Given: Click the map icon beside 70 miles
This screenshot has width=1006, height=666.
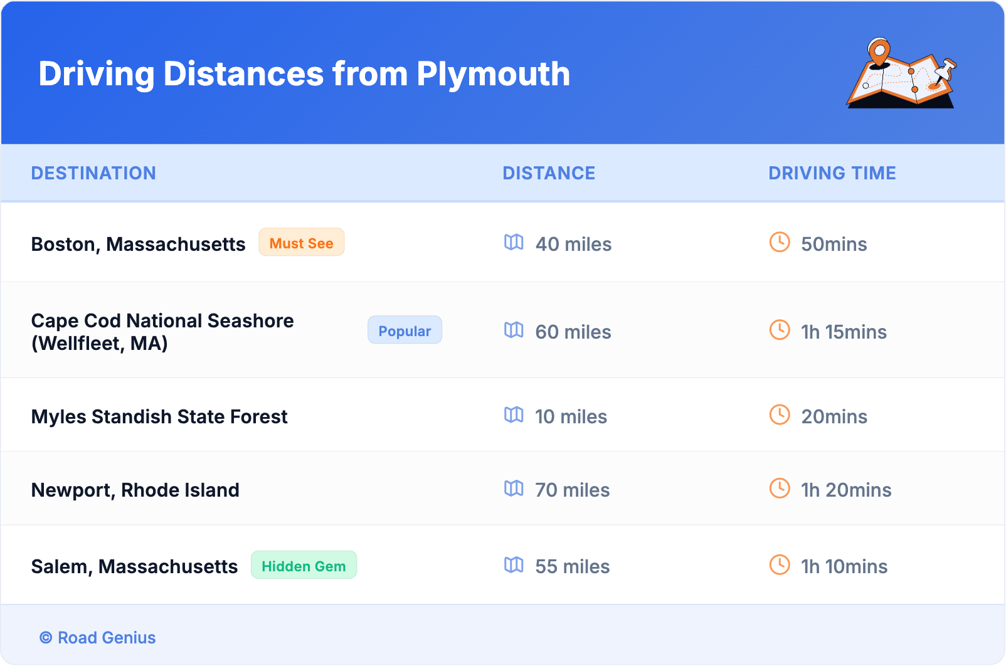Looking at the screenshot, I should coord(514,488).
